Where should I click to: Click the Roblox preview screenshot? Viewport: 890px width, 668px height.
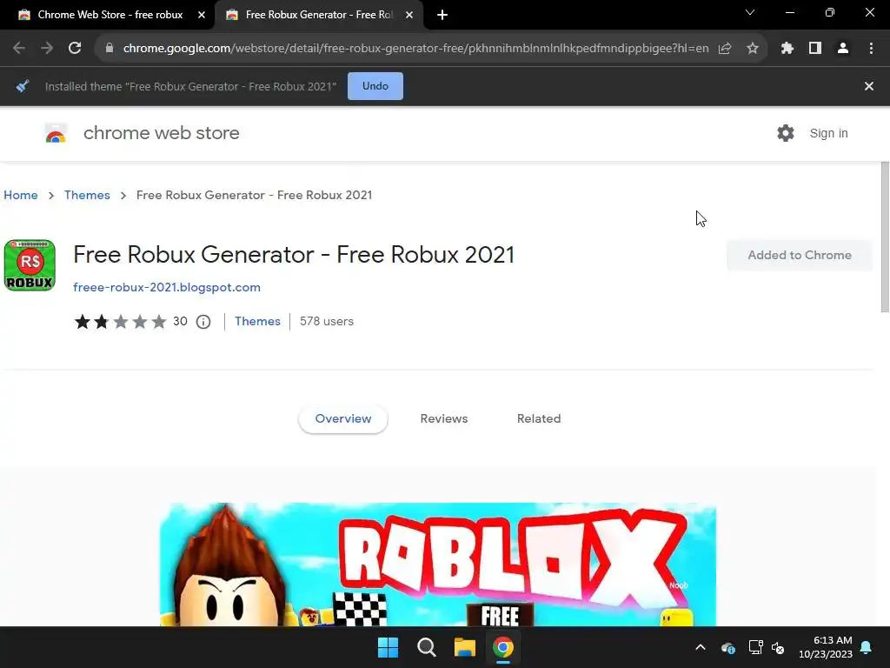click(438, 564)
